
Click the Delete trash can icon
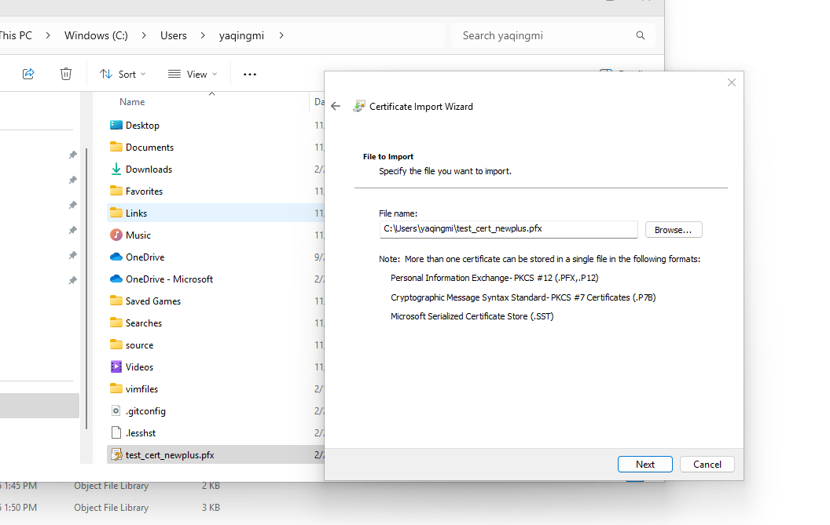[66, 74]
